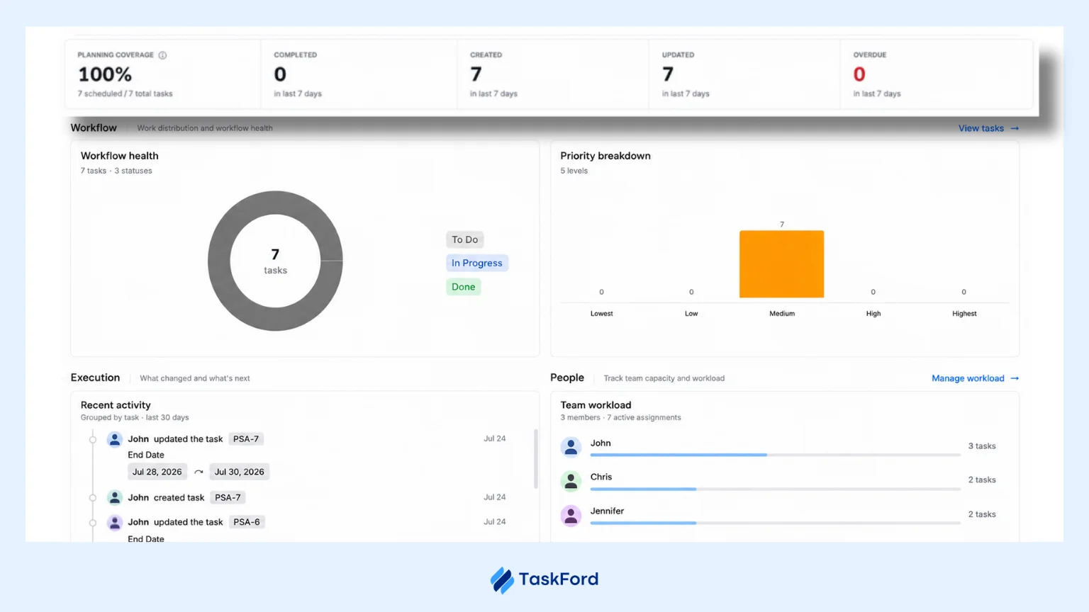
Task: Select the Done status legend tag
Action: click(464, 287)
